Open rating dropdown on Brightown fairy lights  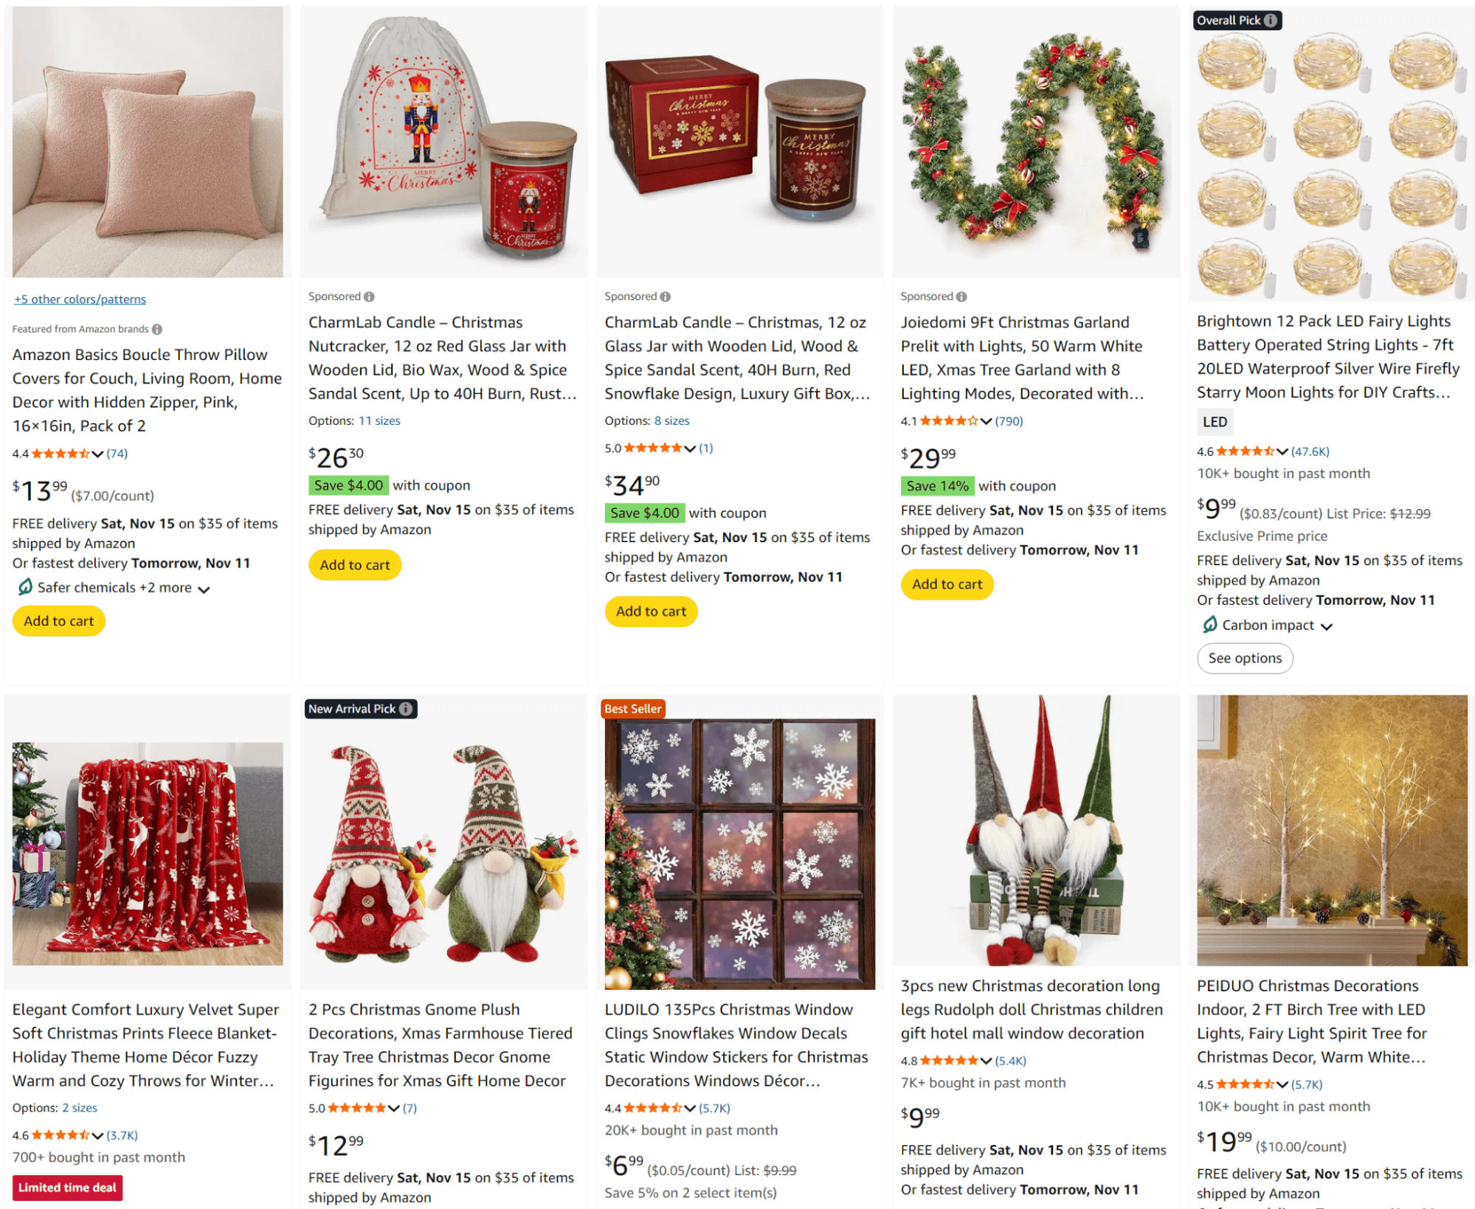click(1282, 451)
